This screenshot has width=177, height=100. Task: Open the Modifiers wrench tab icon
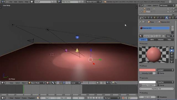pos(160,17)
